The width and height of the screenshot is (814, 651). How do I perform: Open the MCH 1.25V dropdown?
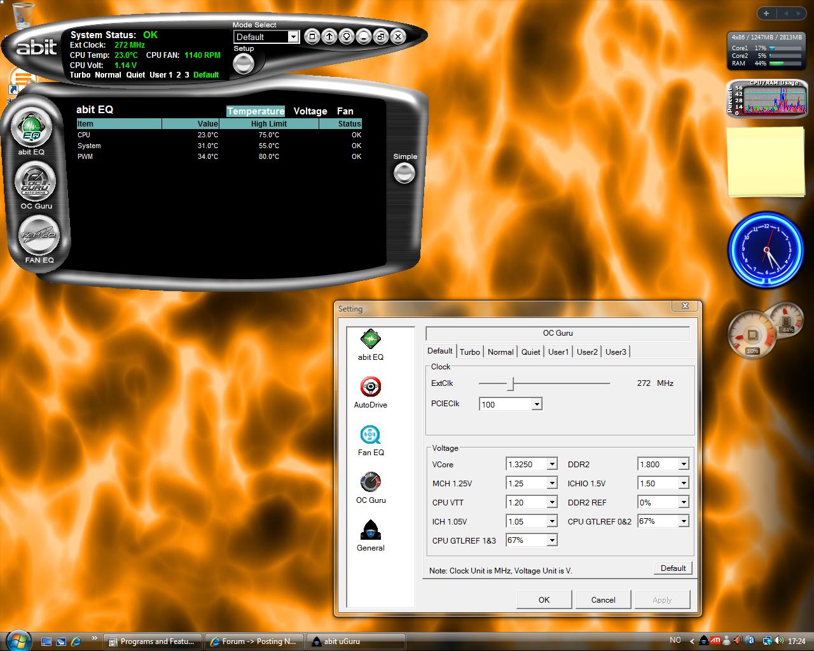coord(552,483)
